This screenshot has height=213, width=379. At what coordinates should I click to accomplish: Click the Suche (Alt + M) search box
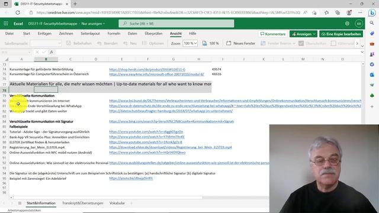176,24
